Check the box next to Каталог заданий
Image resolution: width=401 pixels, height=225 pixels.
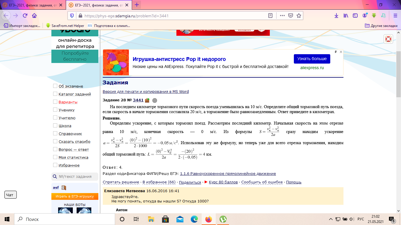[55, 94]
